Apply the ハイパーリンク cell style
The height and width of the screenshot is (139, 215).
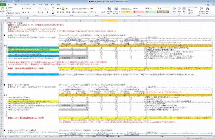126,9
